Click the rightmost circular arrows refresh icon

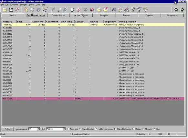[182, 10]
